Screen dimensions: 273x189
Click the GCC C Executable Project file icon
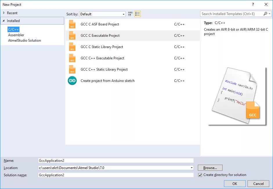(x=72, y=35)
